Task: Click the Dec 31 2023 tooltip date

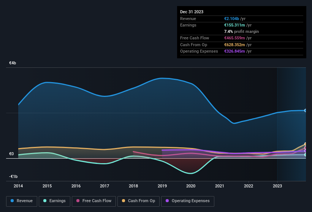Action: pos(192,12)
